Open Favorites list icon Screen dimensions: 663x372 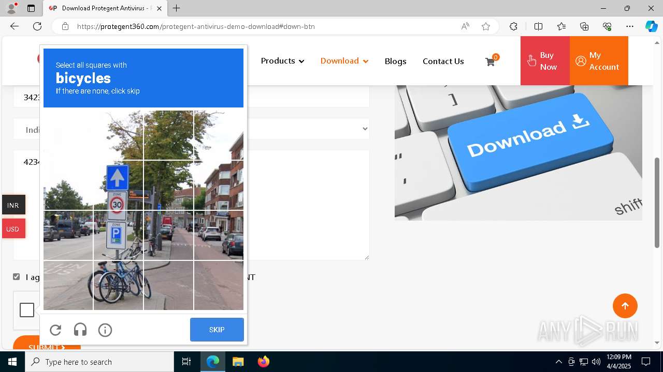pos(561,26)
